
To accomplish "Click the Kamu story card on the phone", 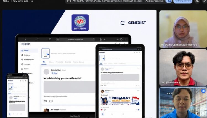I will [10, 86].
